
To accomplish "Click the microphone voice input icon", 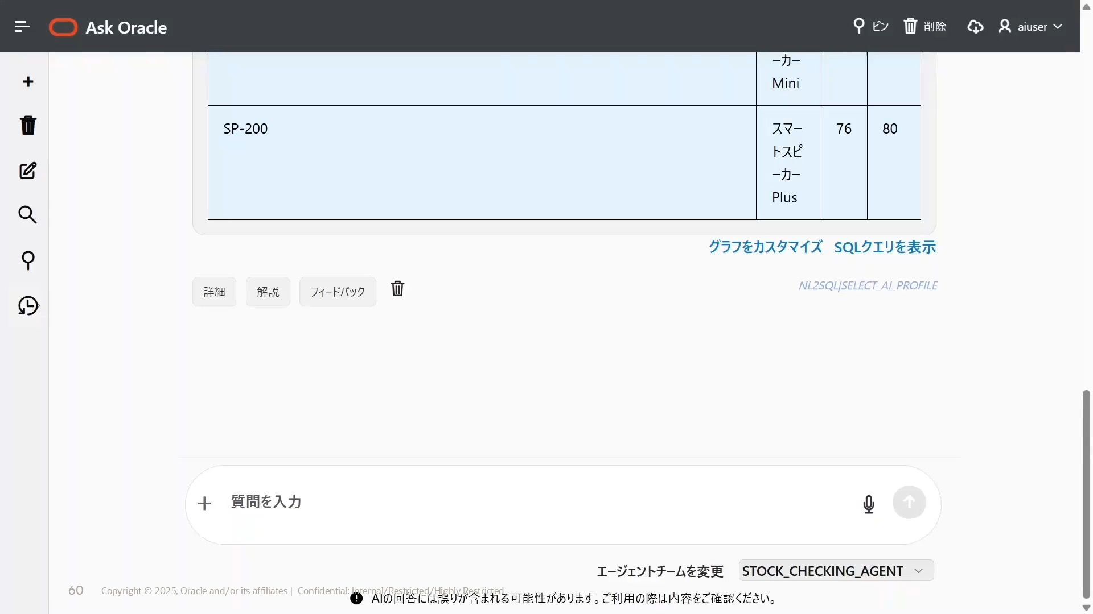I will point(868,504).
